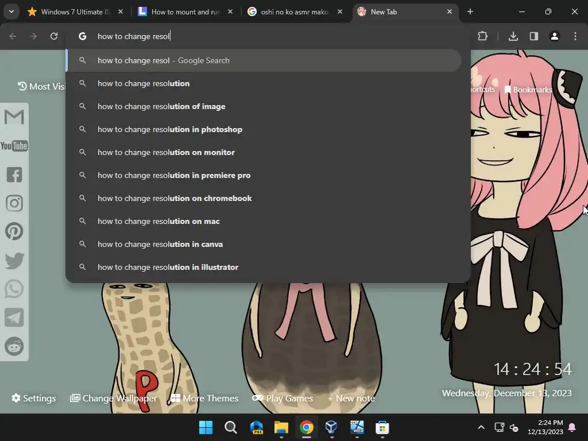The image size is (588, 441).
Task: Open the Edge PRE taskbar icon
Action: coord(256,427)
